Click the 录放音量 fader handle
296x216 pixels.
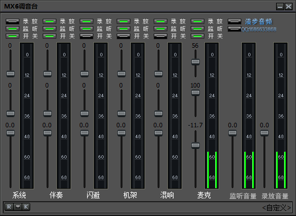(x=264, y=133)
